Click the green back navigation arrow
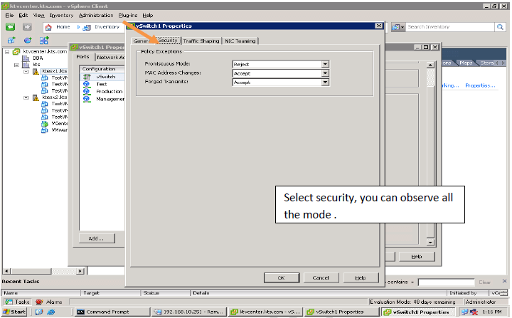The height and width of the screenshot is (318, 512). pyautogui.click(x=11, y=27)
